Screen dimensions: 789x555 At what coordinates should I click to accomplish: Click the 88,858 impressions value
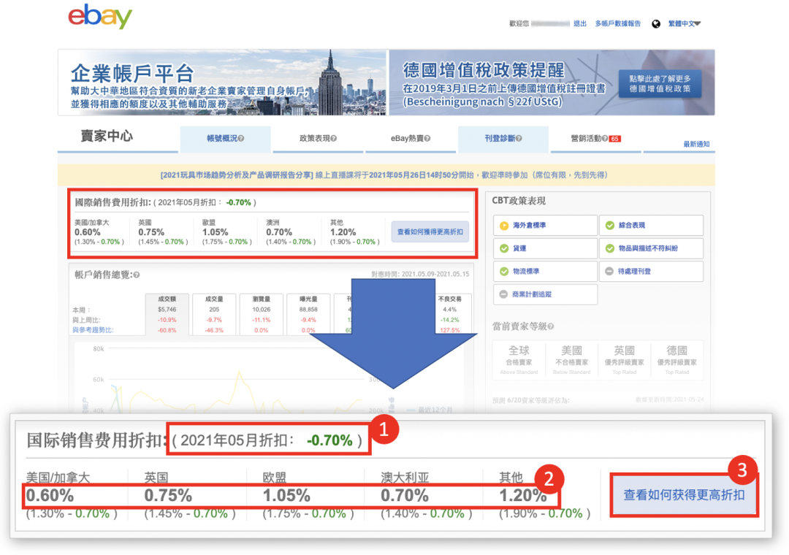coord(308,310)
